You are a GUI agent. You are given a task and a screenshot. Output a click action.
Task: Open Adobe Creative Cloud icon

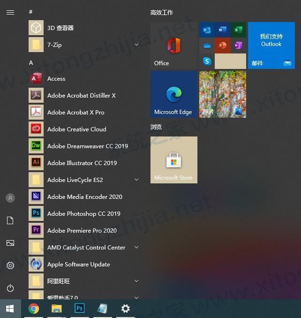[36, 129]
